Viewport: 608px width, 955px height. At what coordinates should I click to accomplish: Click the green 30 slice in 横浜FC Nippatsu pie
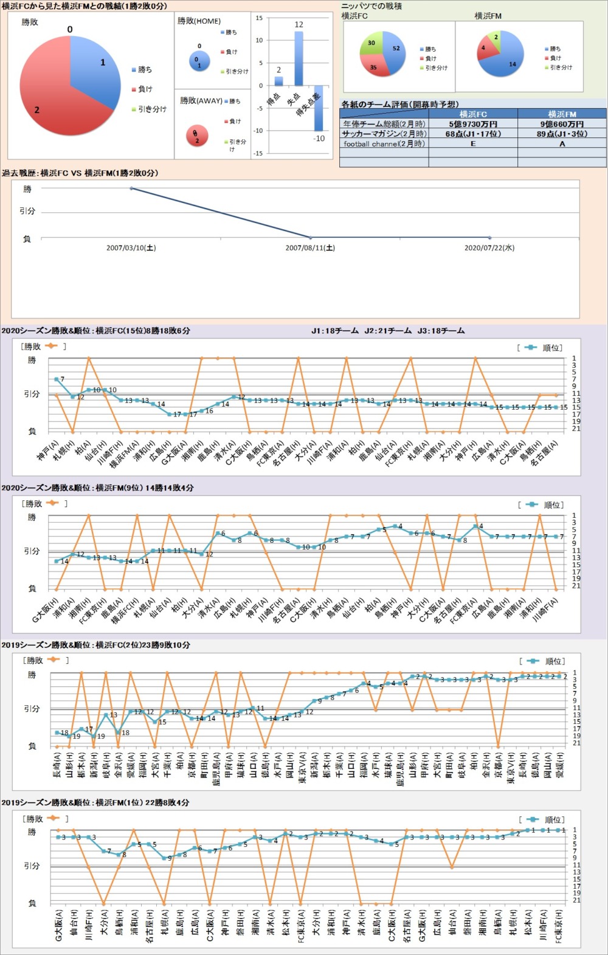tap(372, 43)
